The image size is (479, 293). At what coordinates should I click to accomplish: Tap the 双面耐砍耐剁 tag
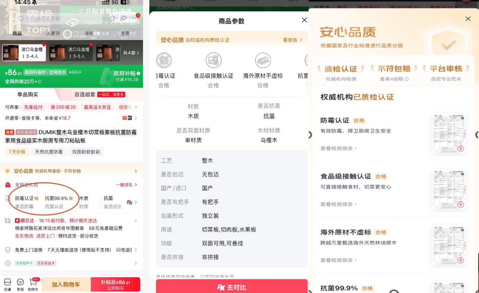(x=86, y=152)
